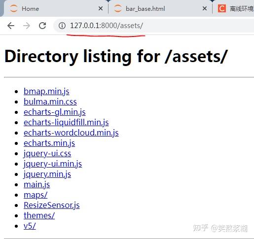Open the maps/ directory link

coord(36,195)
